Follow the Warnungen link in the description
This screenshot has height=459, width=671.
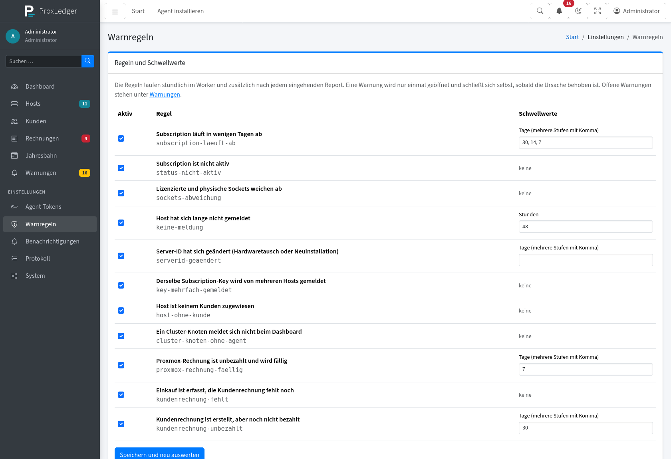pos(165,95)
